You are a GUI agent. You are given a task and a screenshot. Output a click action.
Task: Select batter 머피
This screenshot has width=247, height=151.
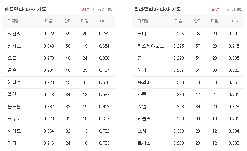pos(12,143)
